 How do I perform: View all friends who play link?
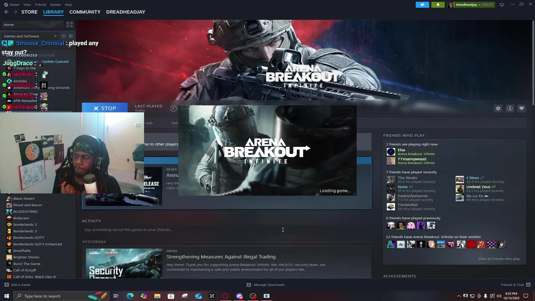pyautogui.click(x=499, y=259)
